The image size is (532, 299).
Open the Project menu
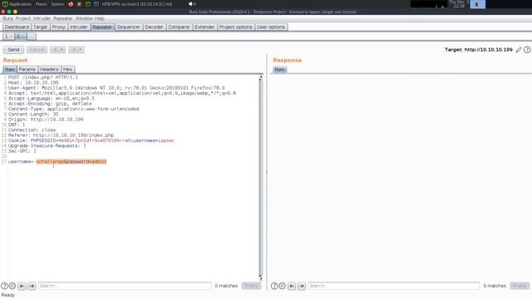click(x=22, y=18)
